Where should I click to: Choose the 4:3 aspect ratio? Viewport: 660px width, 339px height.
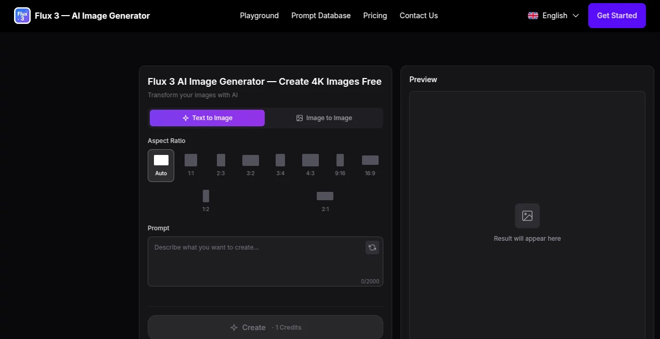pyautogui.click(x=310, y=165)
